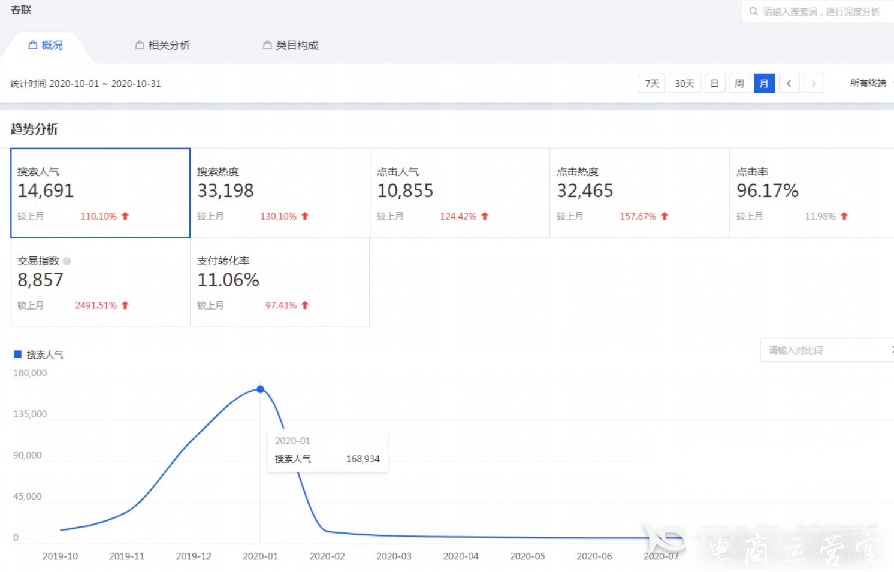Open the 所有终端 dropdown

point(871,83)
